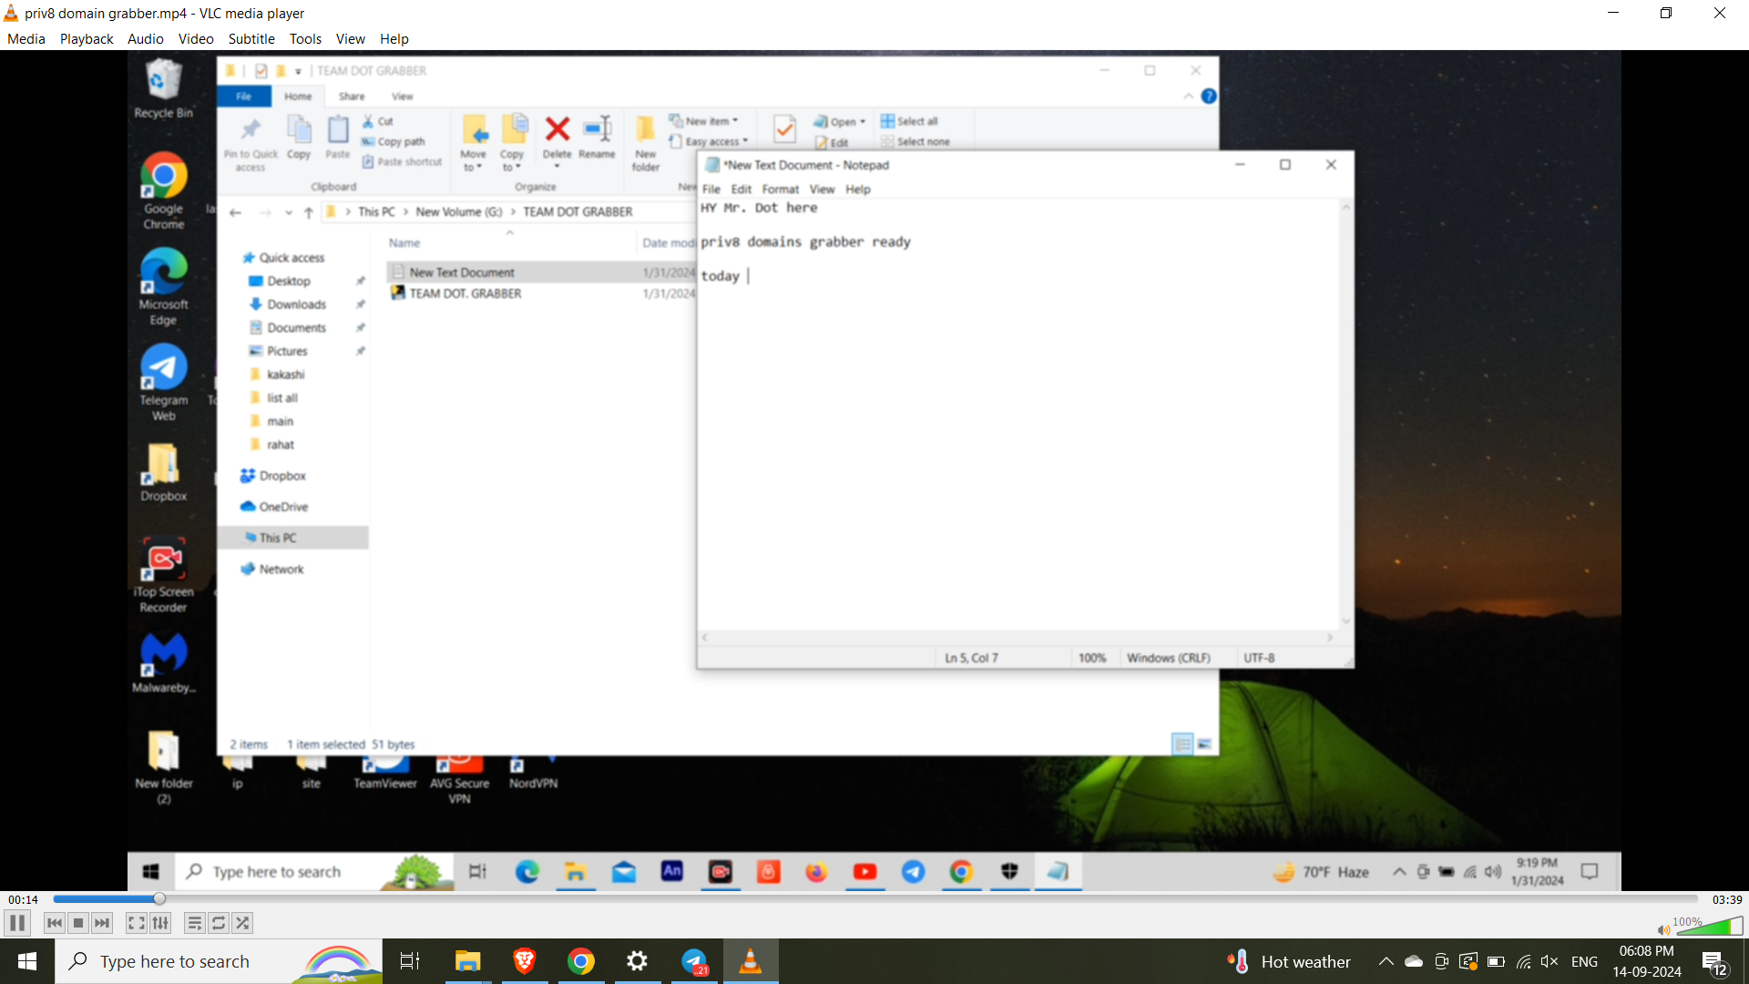1749x984 pixels.
Task: Click New folder (2) desktop icon
Action: (x=163, y=767)
